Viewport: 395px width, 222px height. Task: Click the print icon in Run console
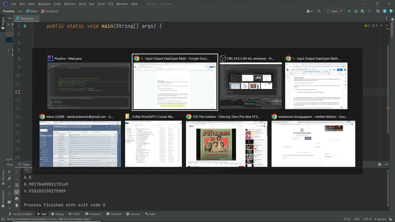point(17,198)
